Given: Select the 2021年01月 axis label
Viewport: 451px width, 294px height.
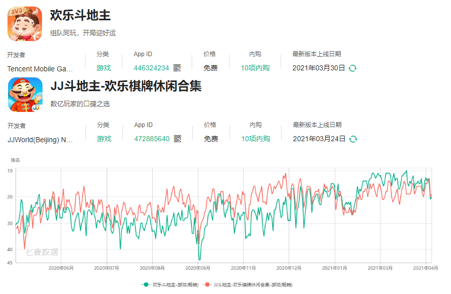Looking at the screenshot, I should pos(335,268).
